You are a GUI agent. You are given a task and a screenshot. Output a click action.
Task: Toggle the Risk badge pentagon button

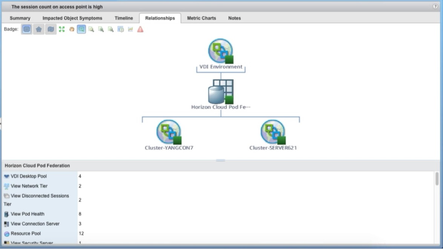pos(39,29)
